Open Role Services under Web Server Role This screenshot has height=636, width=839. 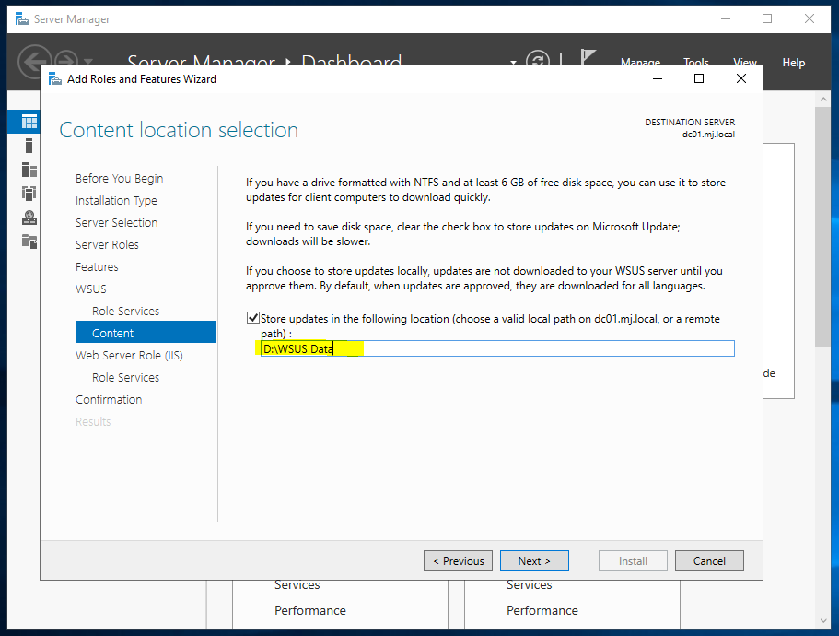(x=126, y=377)
